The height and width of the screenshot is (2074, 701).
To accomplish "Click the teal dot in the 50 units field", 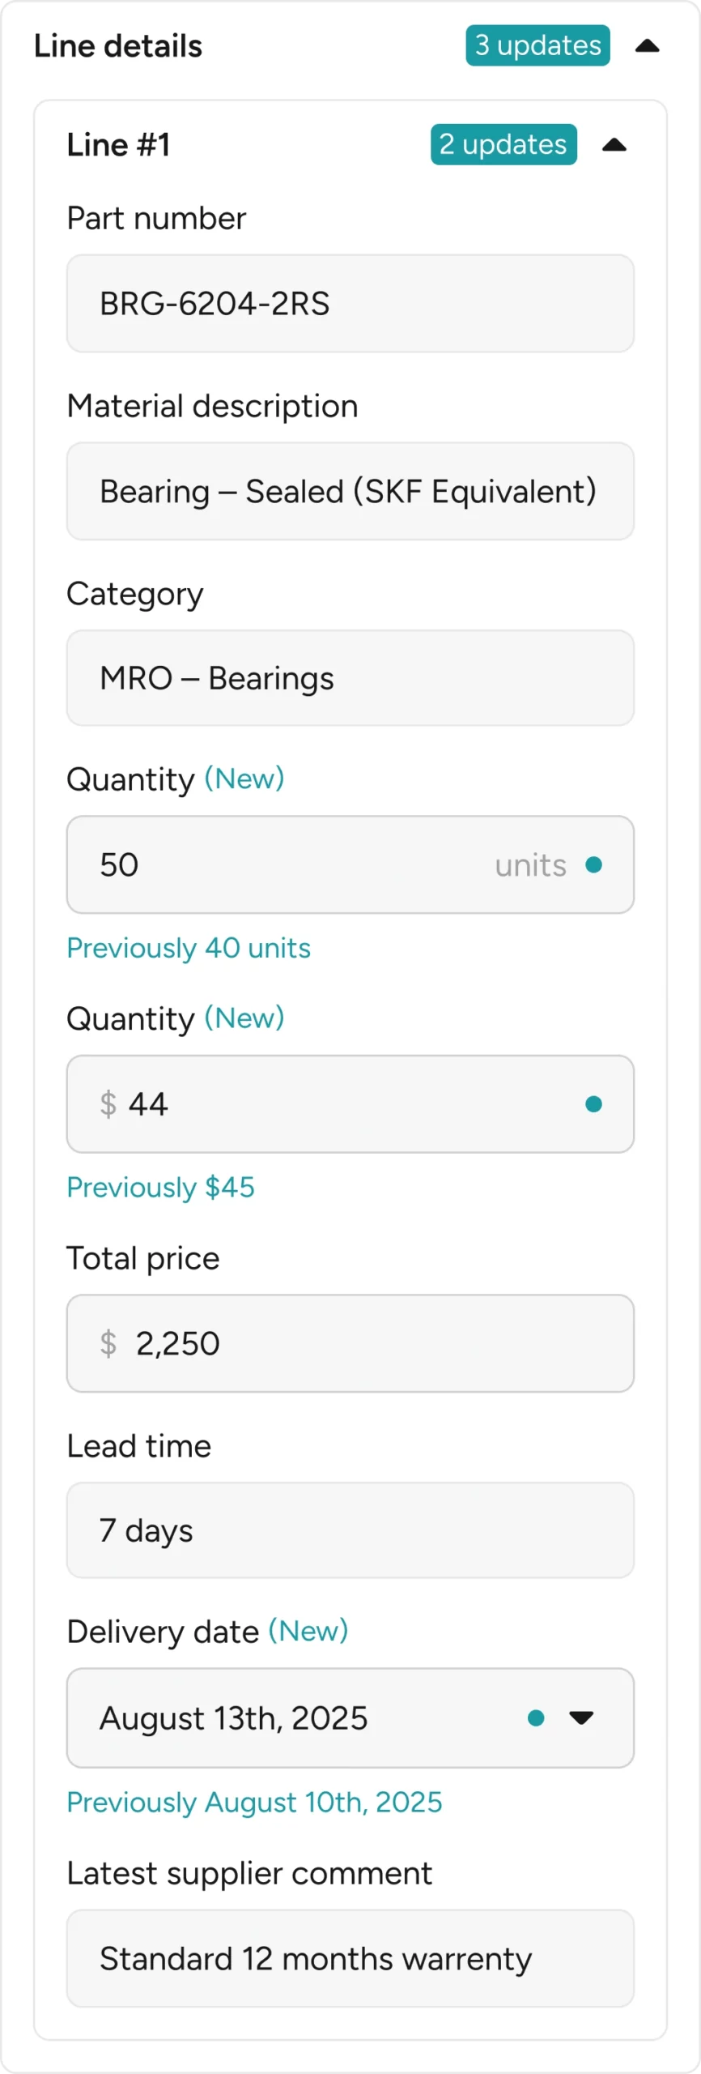I will coord(593,865).
